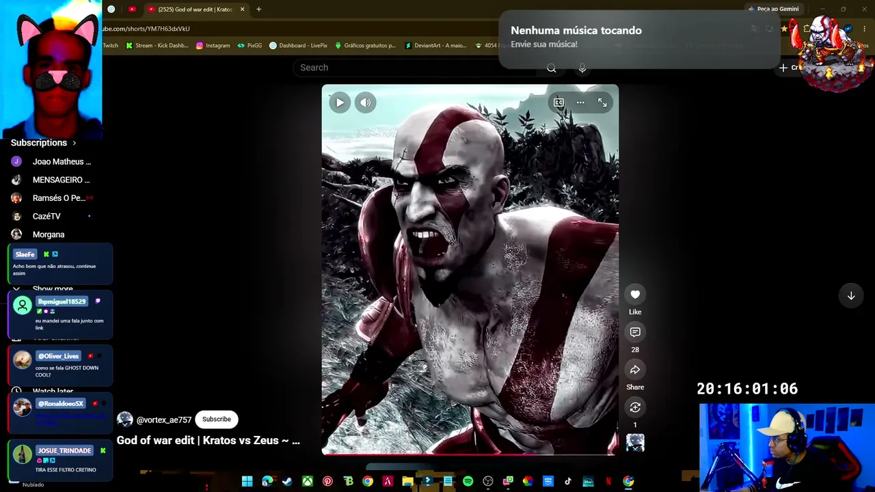Screen dimensions: 875x492
Task: Share this short
Action: coord(635,370)
